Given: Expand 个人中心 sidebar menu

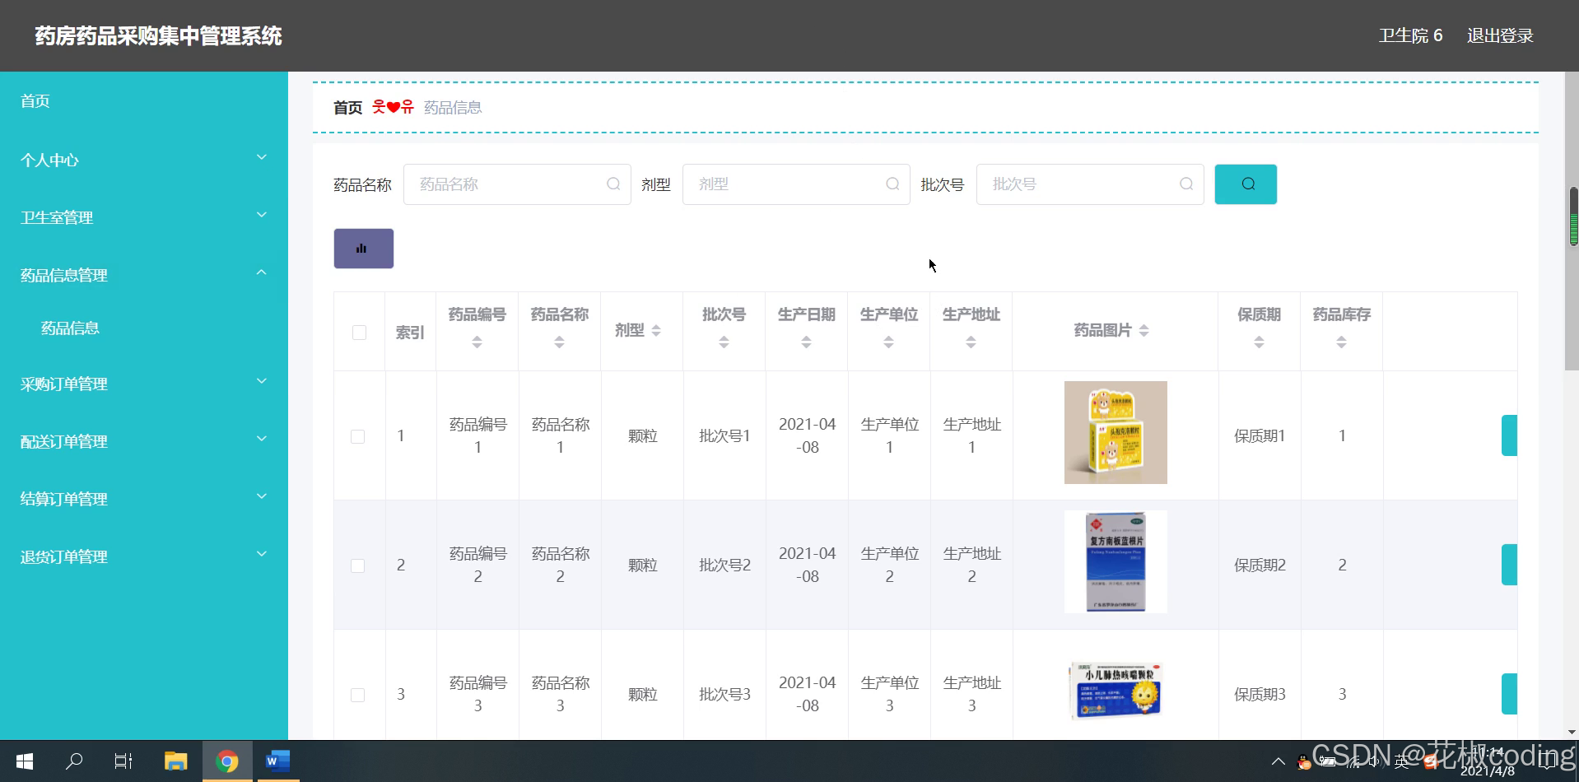Looking at the screenshot, I should click(x=144, y=160).
